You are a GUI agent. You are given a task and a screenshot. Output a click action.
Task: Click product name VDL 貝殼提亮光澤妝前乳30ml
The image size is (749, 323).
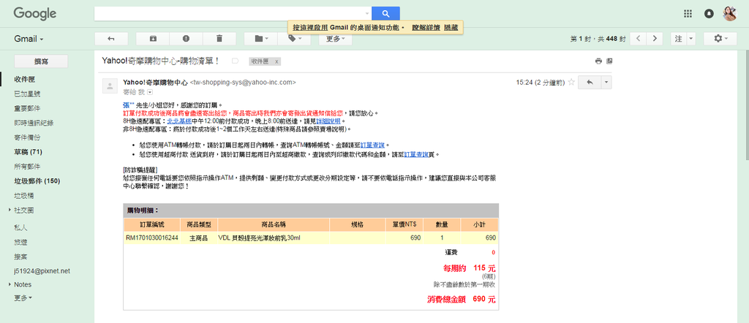tap(260, 237)
